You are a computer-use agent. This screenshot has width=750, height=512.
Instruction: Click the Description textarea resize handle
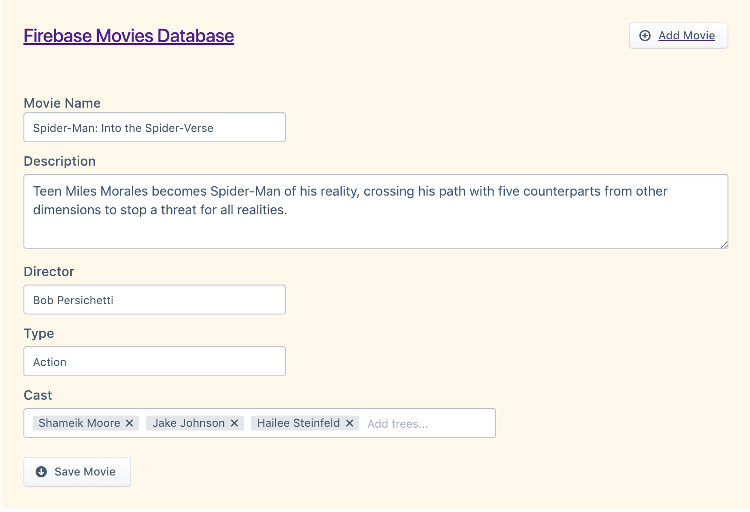[724, 244]
